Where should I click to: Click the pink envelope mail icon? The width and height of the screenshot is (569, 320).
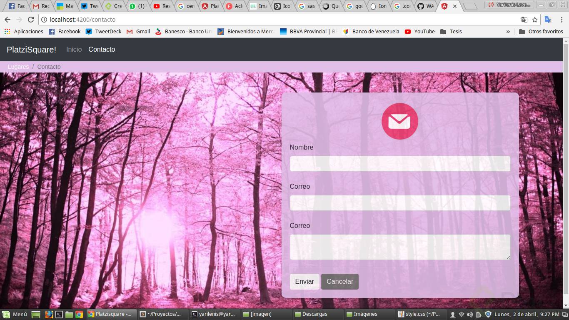(x=400, y=121)
